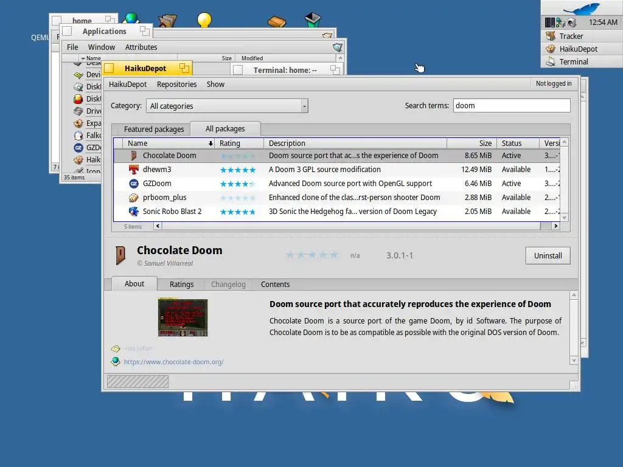
Task: Click the Terminal icon in Deskbar
Action: 550,61
